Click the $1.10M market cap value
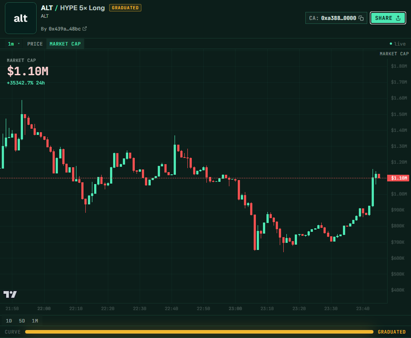This screenshot has height=338, width=411. pos(28,71)
